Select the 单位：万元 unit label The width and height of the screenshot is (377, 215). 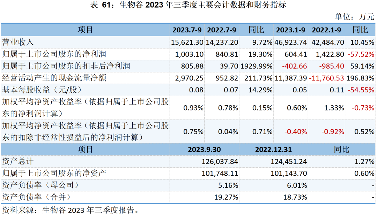(354, 16)
